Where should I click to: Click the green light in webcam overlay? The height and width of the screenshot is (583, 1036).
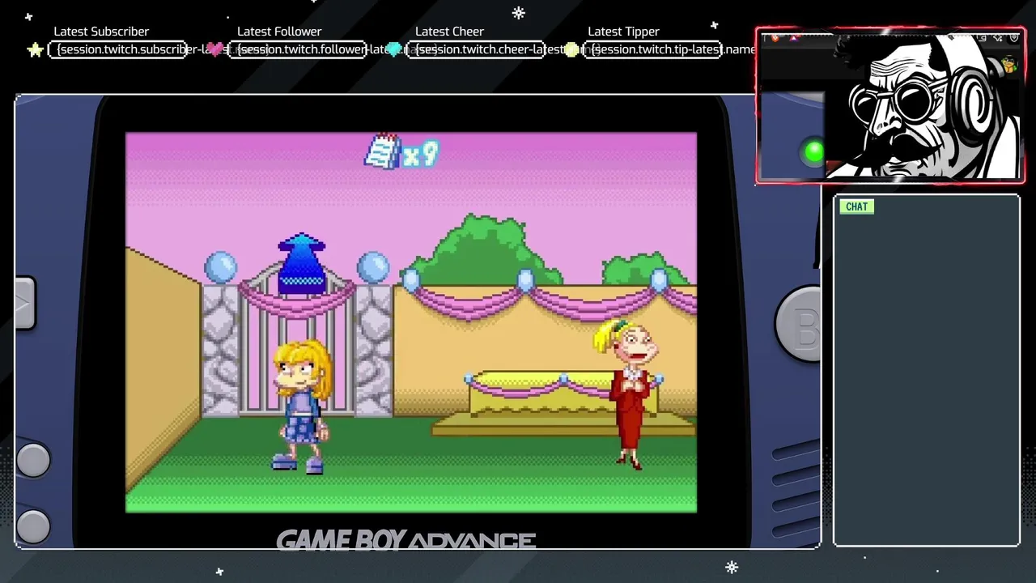(x=813, y=151)
